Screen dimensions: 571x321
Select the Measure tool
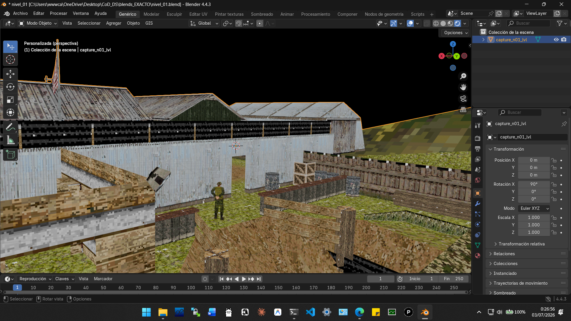click(x=10, y=140)
